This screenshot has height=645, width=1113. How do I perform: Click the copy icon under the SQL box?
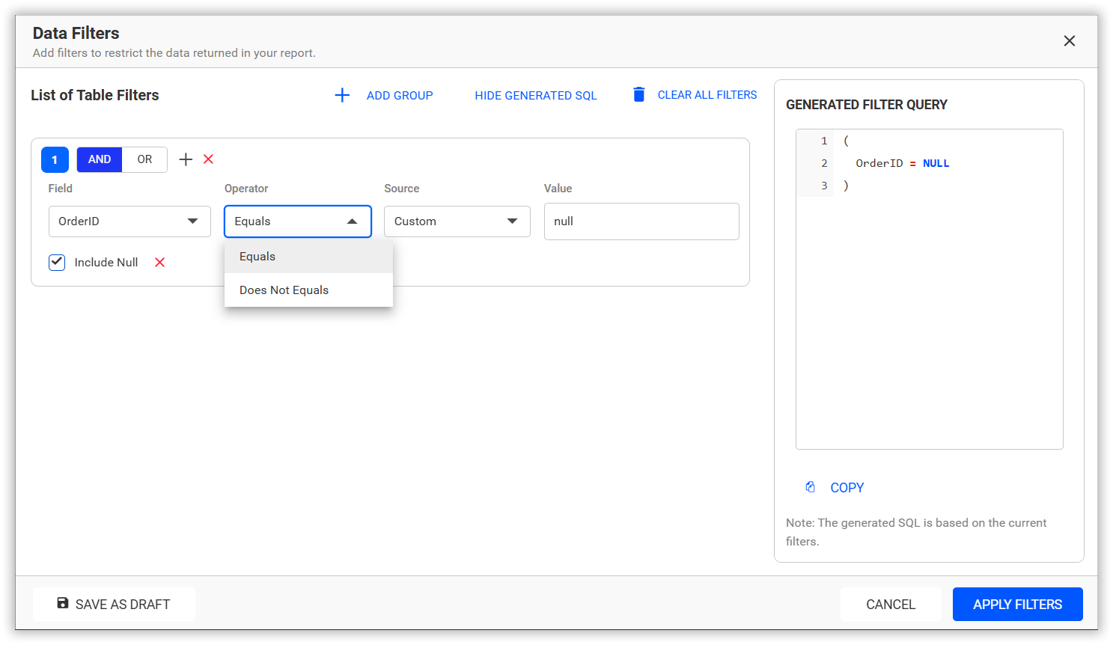811,487
